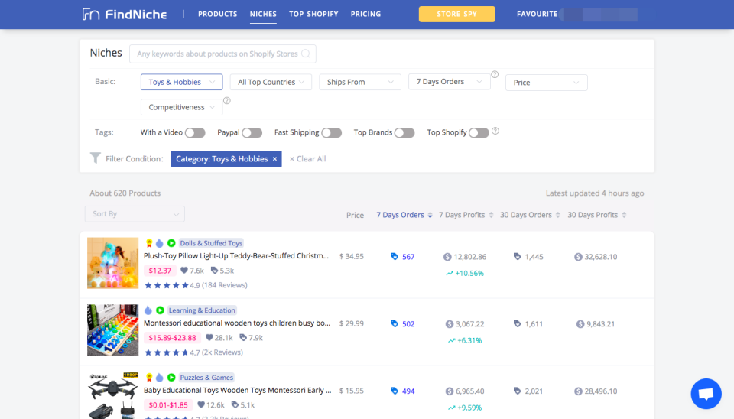This screenshot has height=419, width=734.
Task: Click the help icon next to Competitiveness
Action: point(227,100)
